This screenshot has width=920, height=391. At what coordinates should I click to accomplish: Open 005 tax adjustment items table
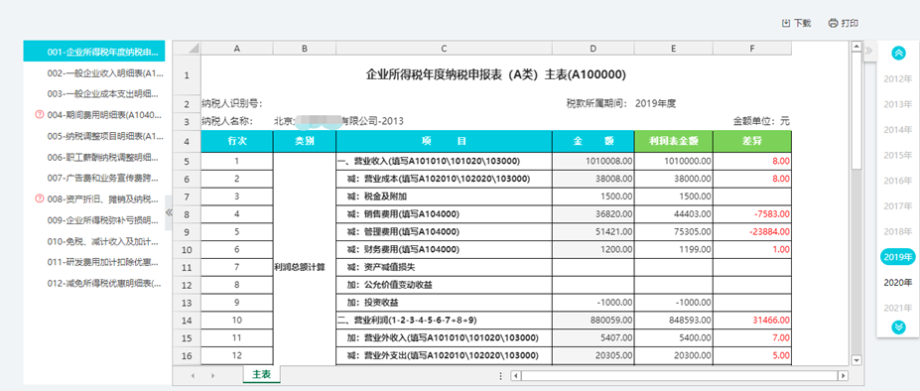105,136
